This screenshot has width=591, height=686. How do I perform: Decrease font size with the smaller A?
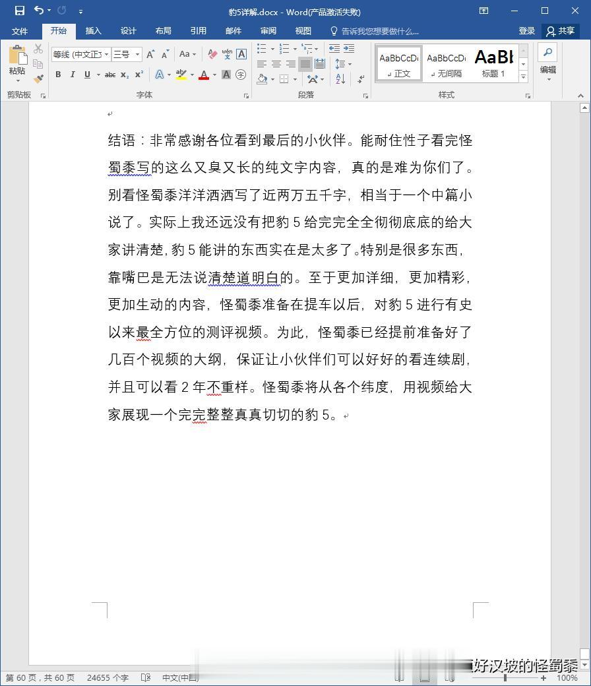pos(165,54)
